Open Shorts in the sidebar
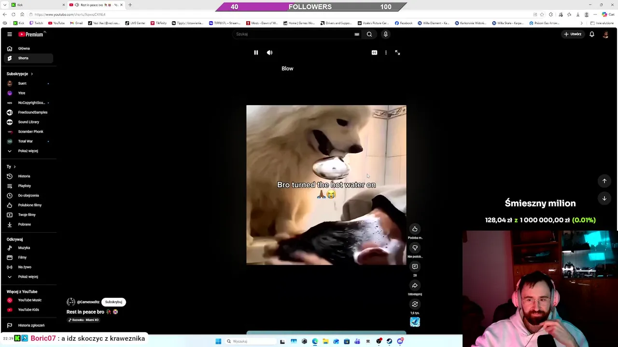The image size is (618, 347). click(x=28, y=58)
